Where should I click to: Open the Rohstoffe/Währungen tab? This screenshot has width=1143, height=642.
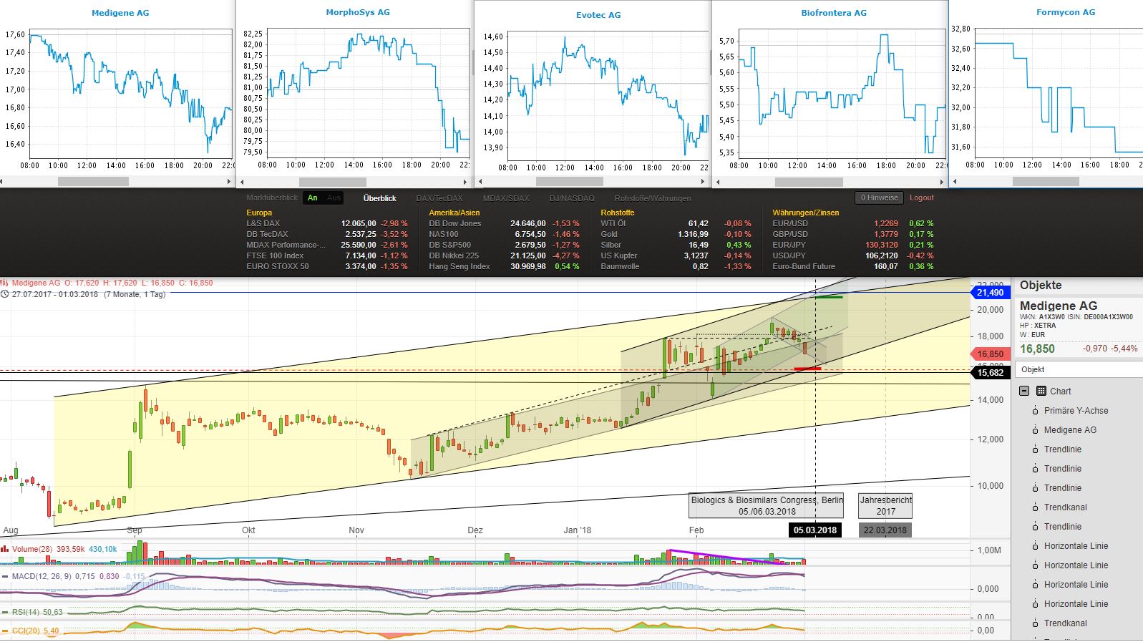[x=653, y=198]
